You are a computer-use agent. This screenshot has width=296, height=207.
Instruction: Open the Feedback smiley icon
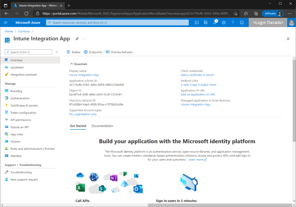coord(242,23)
